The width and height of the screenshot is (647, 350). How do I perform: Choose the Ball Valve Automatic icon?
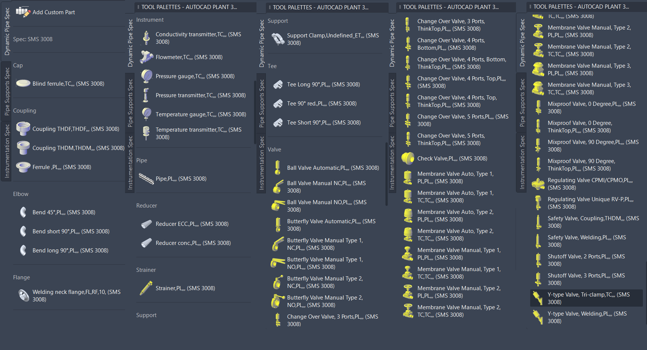[x=277, y=168]
